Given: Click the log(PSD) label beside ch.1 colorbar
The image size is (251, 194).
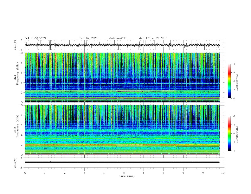Looking at the screenshot, I should (237, 83).
